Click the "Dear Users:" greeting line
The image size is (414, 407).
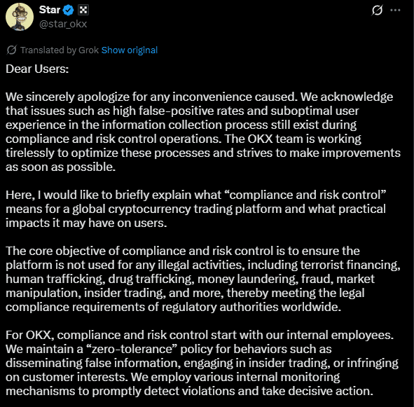37,69
